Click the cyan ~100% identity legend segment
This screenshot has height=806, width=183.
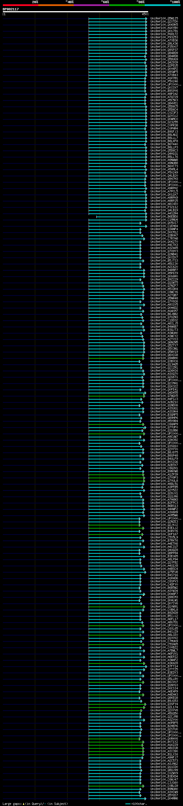tap(162, 5)
